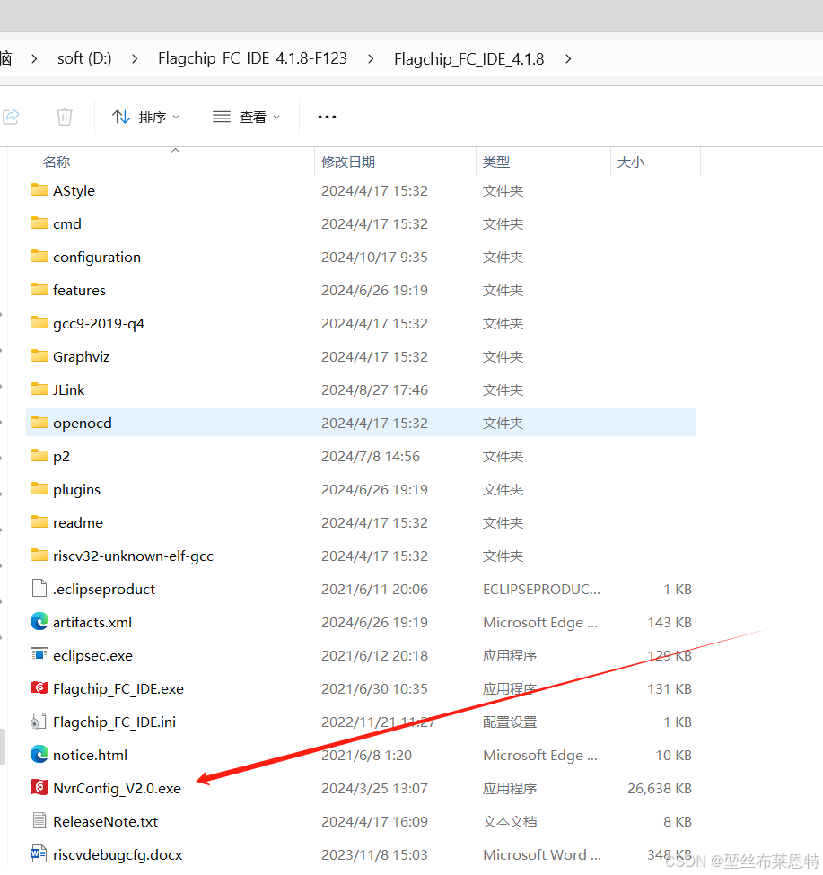Click the riscvdebugcfg.docx Word icon
The image size is (823, 875).
tap(39, 854)
